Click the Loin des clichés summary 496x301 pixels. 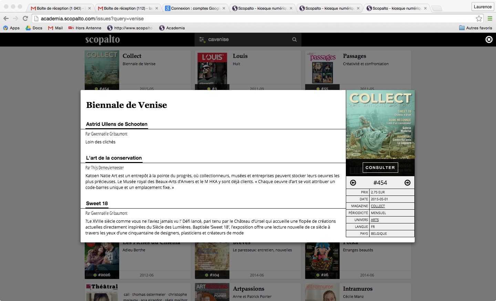point(100,142)
